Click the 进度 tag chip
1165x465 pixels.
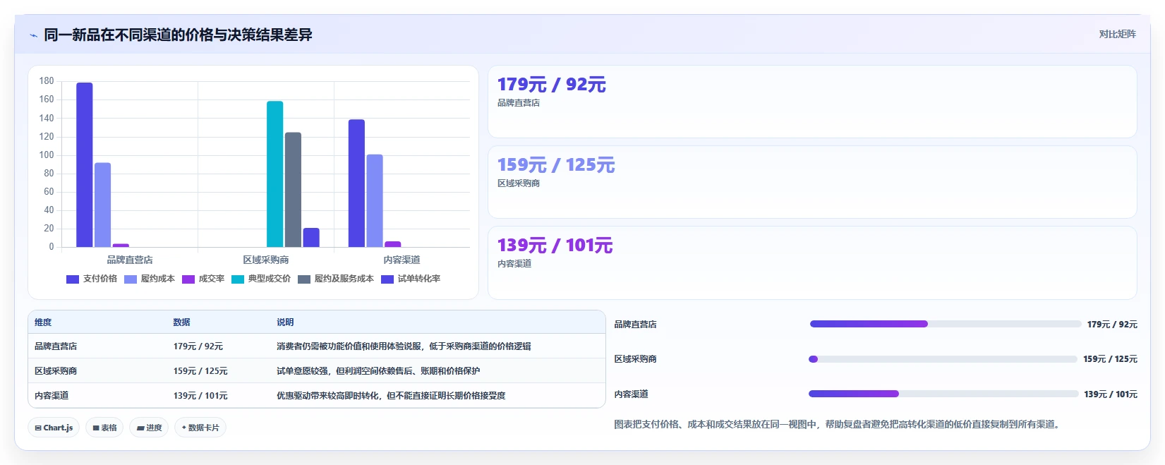tap(149, 428)
